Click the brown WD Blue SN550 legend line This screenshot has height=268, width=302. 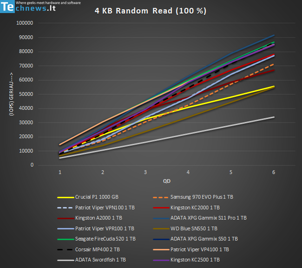161,229
